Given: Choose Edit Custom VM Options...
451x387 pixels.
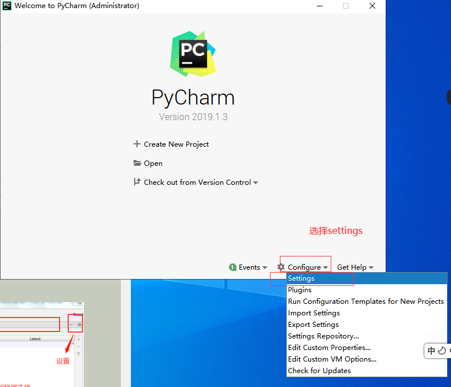Looking at the screenshot, I should point(367,359).
